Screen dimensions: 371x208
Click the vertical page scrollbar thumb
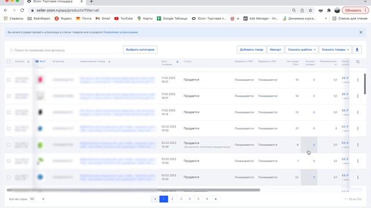click(365, 84)
